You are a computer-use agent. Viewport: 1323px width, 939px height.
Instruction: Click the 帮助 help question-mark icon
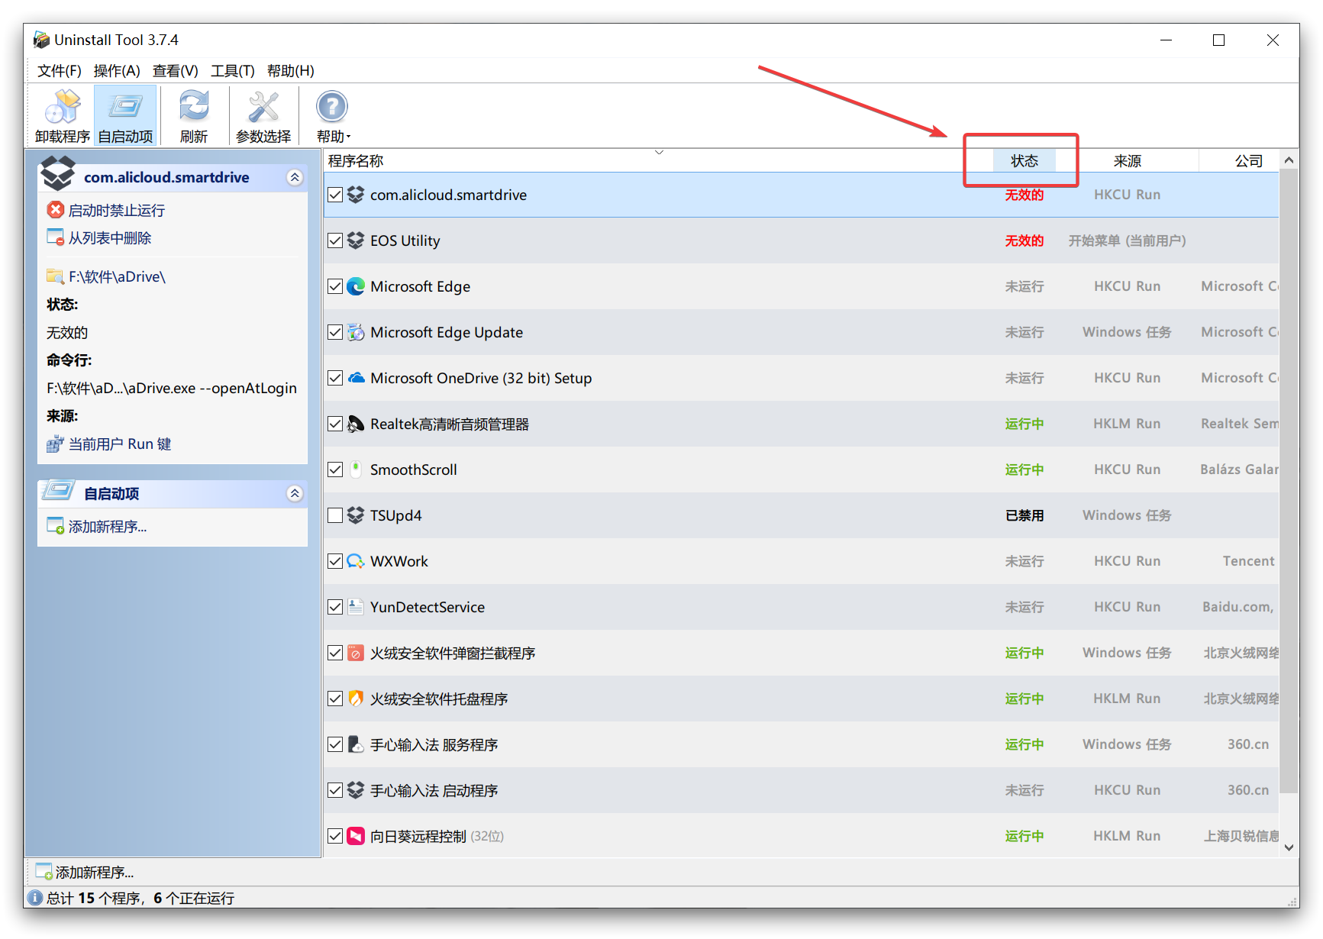[x=332, y=107]
